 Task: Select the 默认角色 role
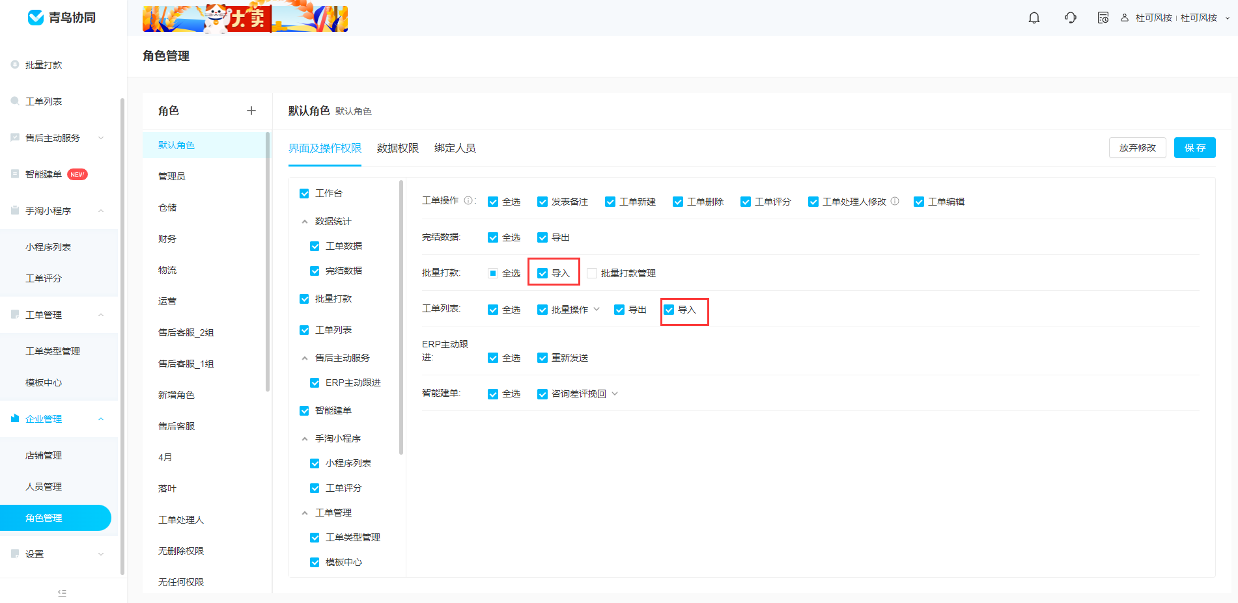[204, 145]
